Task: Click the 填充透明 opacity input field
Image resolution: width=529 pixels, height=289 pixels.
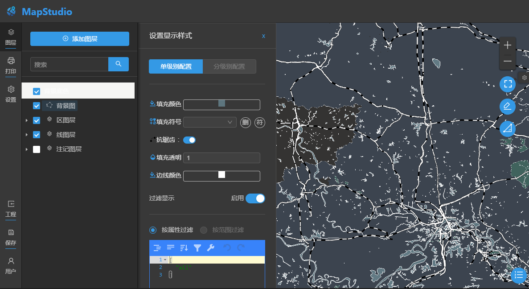Action: 221,158
